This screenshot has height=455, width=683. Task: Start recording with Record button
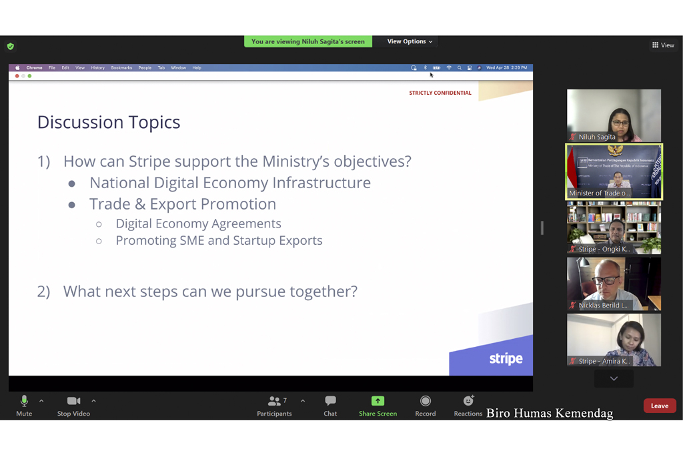[425, 406]
